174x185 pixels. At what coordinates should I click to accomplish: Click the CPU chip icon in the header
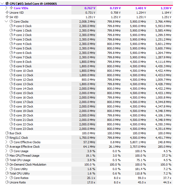coord(7,3)
